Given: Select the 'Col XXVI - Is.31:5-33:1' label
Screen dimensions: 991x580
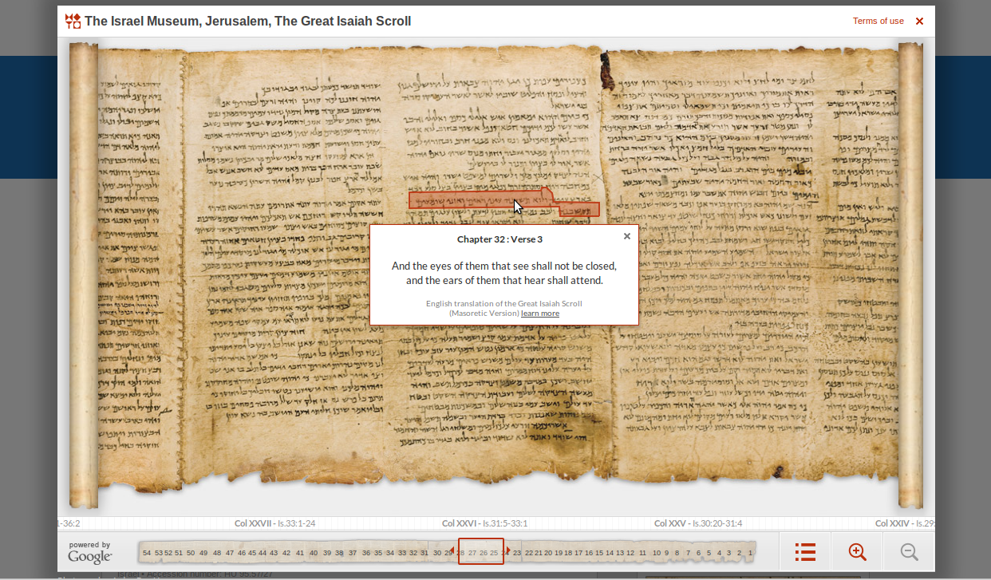Looking at the screenshot, I should [484, 523].
